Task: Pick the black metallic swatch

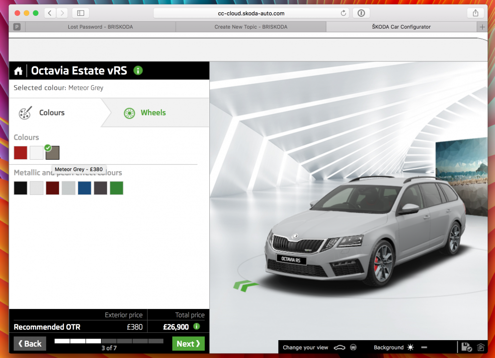Action: [x=20, y=188]
